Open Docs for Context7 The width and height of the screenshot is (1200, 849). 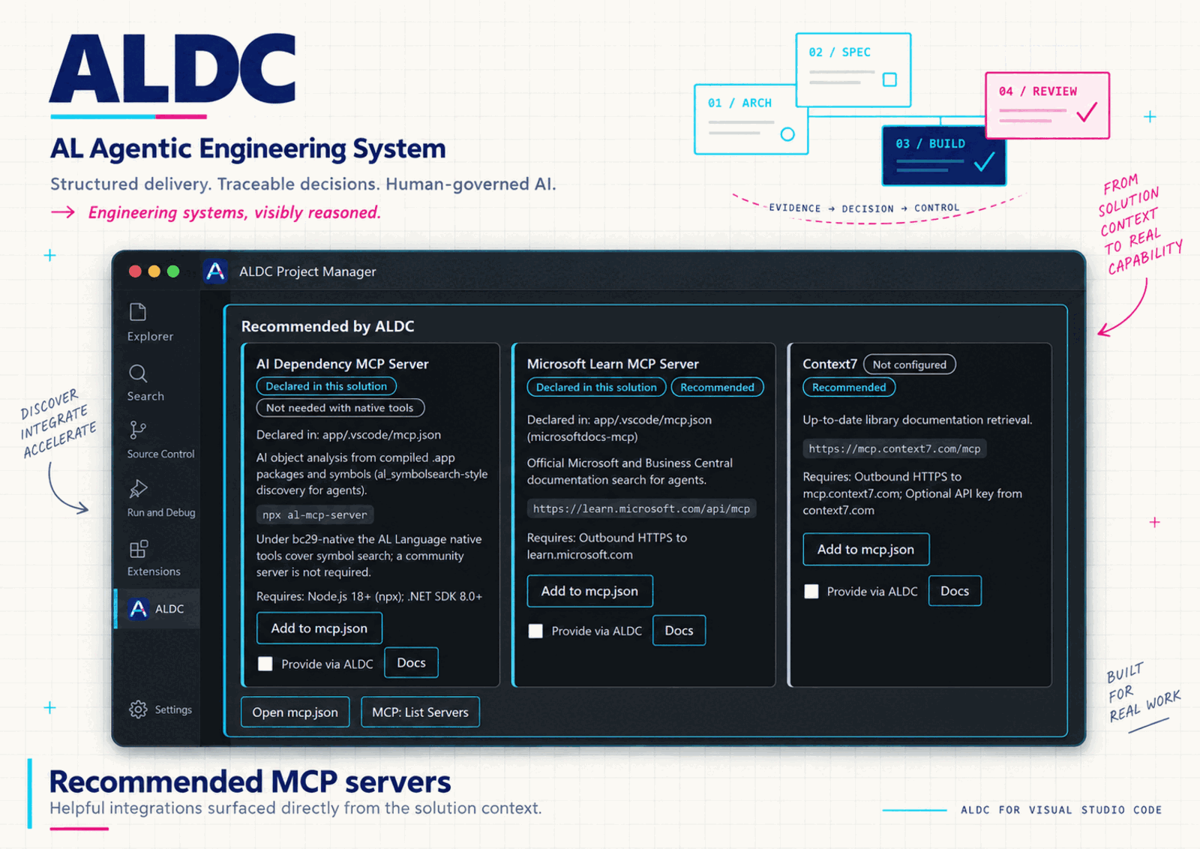pos(955,591)
